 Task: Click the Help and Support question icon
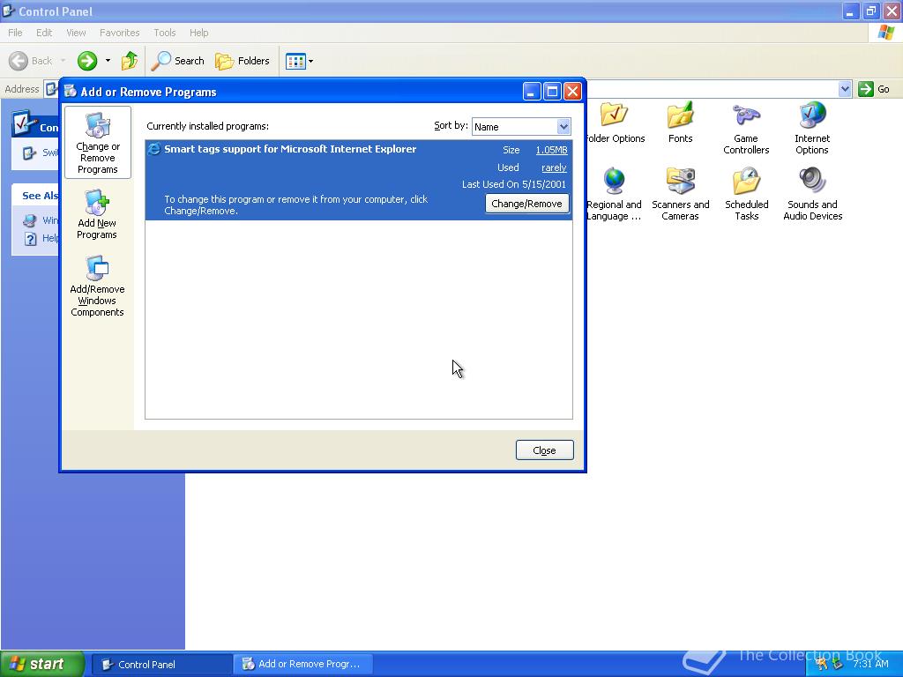pos(31,238)
